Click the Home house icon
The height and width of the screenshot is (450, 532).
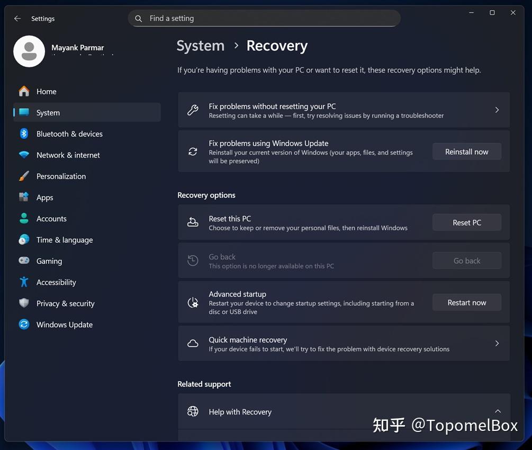24,91
